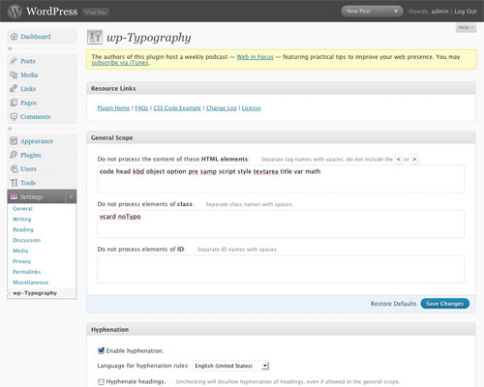Go to Discussion settings submenu
484x387 pixels.
[27, 240]
